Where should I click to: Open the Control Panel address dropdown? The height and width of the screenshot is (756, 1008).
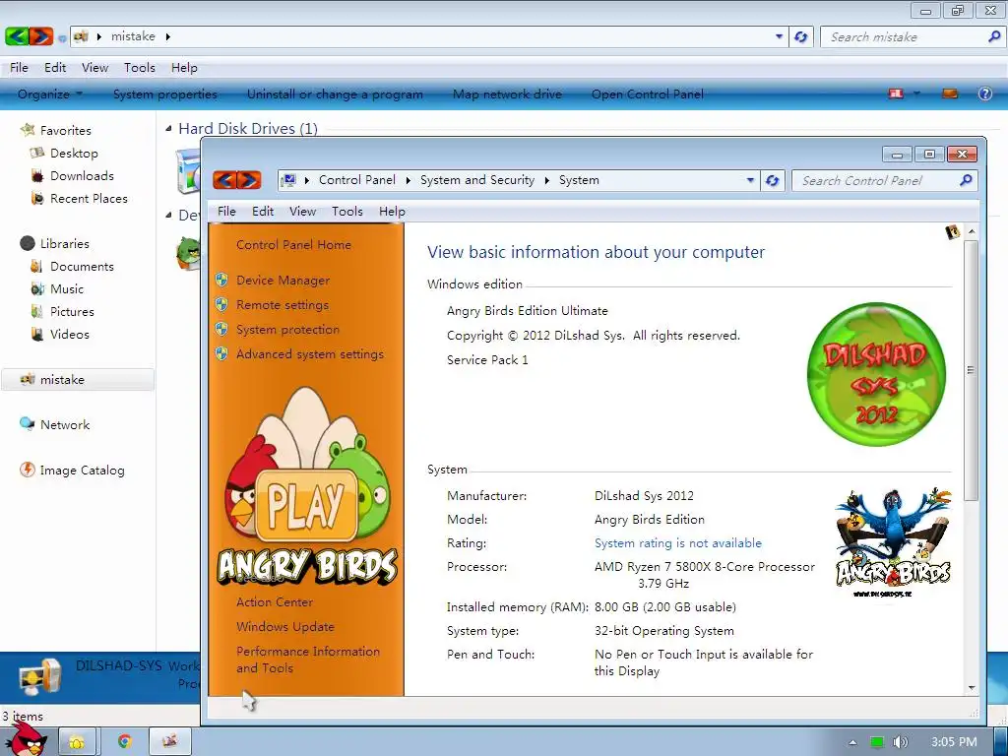tap(750, 181)
